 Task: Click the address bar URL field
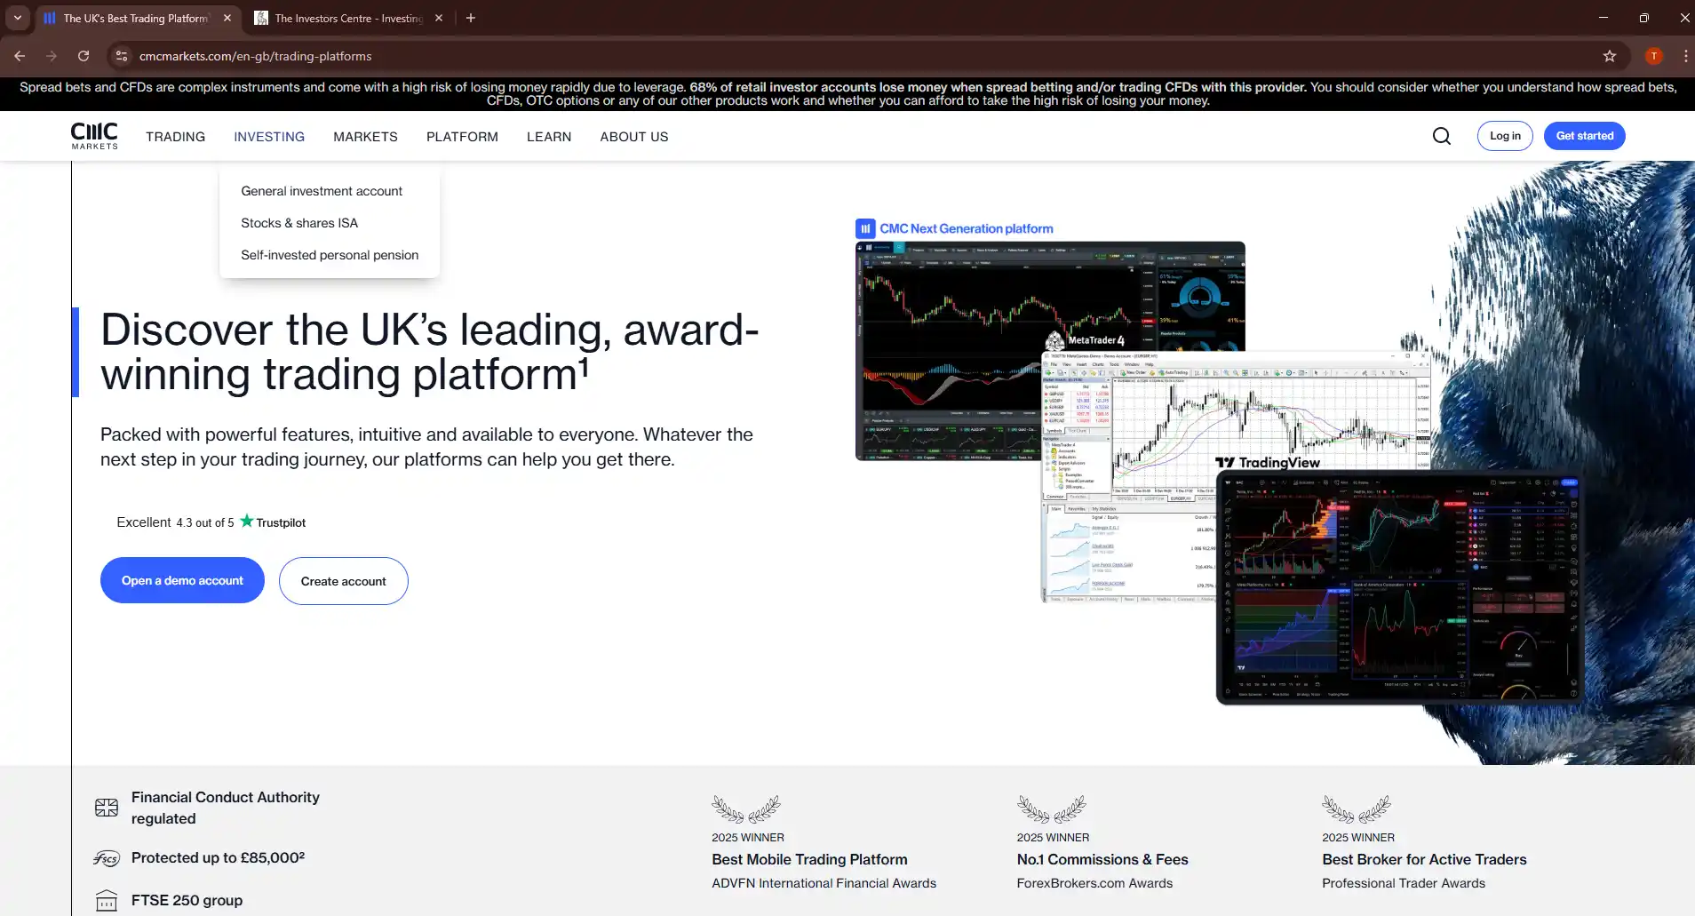tap(862, 56)
